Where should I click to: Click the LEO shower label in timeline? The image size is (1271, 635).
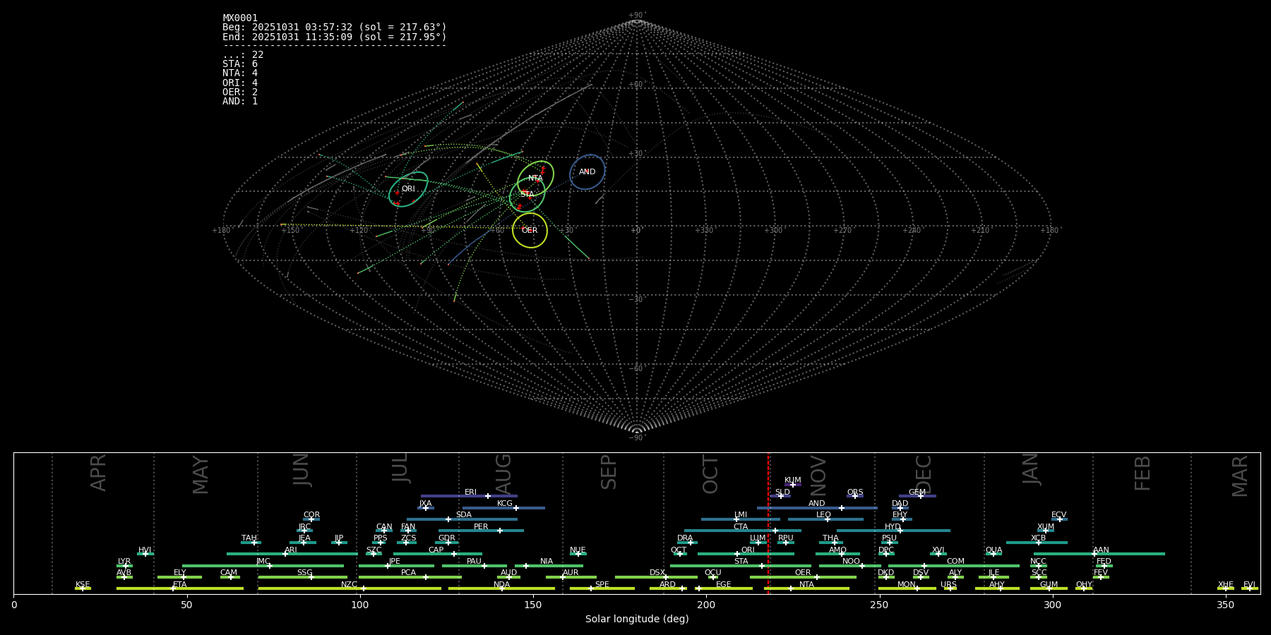[x=823, y=515]
